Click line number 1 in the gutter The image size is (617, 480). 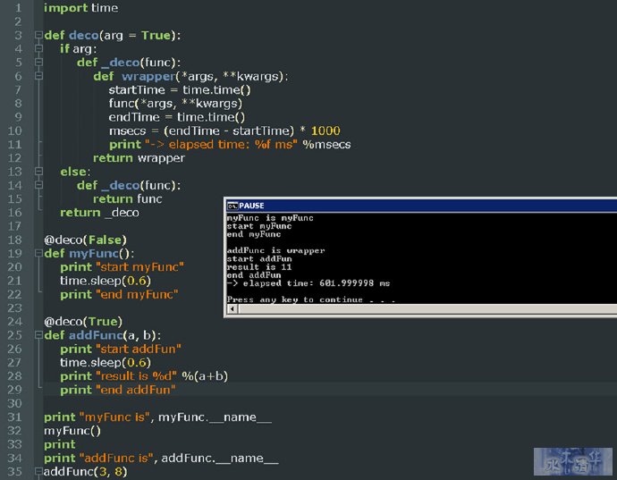pos(17,8)
